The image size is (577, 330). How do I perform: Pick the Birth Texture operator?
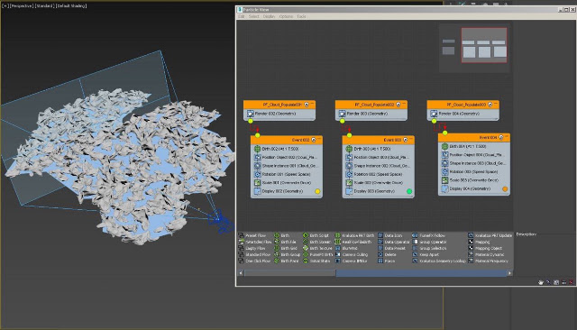coord(317,248)
